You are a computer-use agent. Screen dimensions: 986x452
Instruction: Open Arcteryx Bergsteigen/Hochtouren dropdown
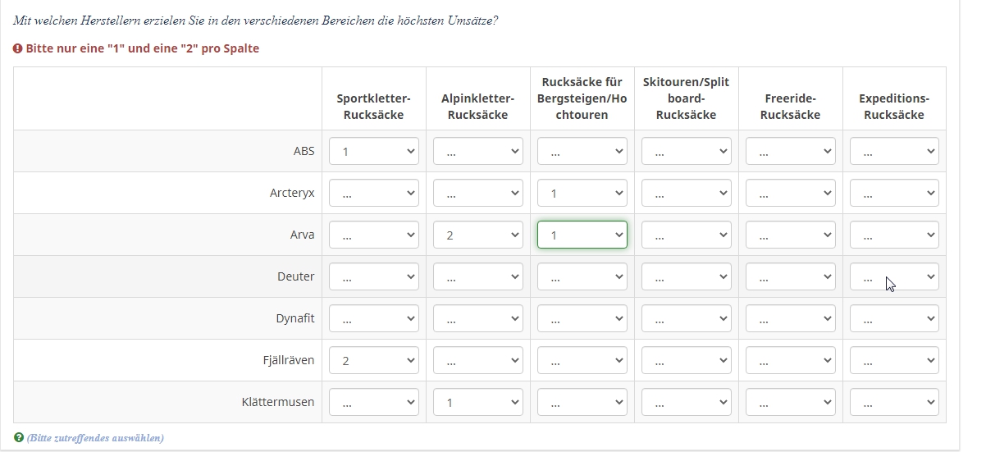582,194
